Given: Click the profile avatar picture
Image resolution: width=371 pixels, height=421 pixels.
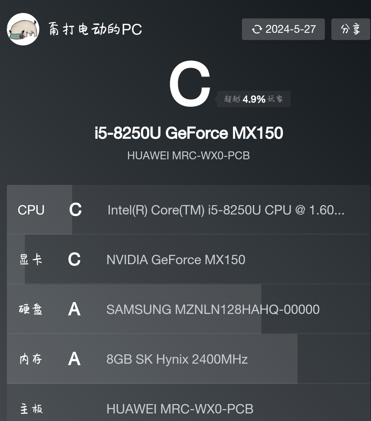Looking at the screenshot, I should 23,29.
